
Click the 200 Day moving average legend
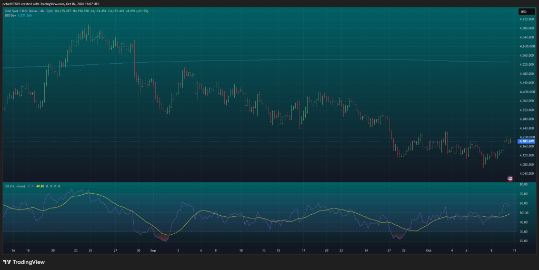click(x=10, y=15)
